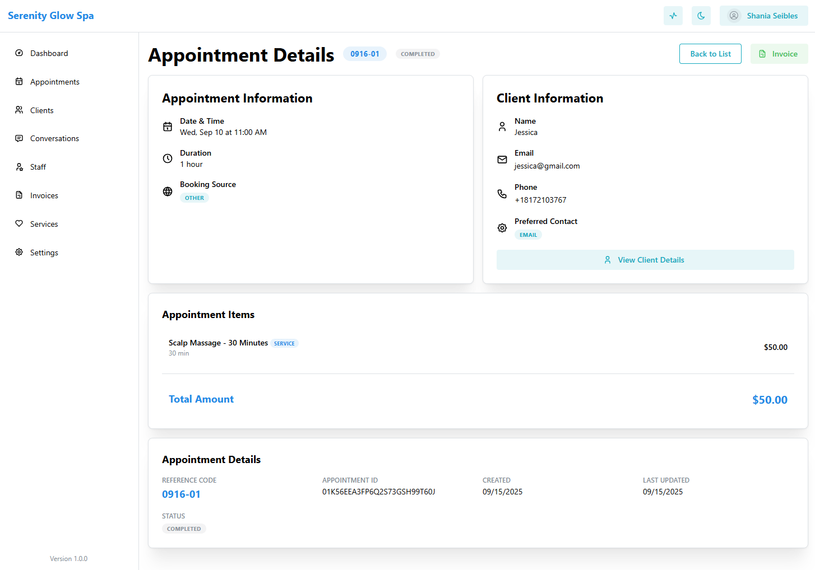Click the Services heart icon in sidebar

(x=19, y=224)
